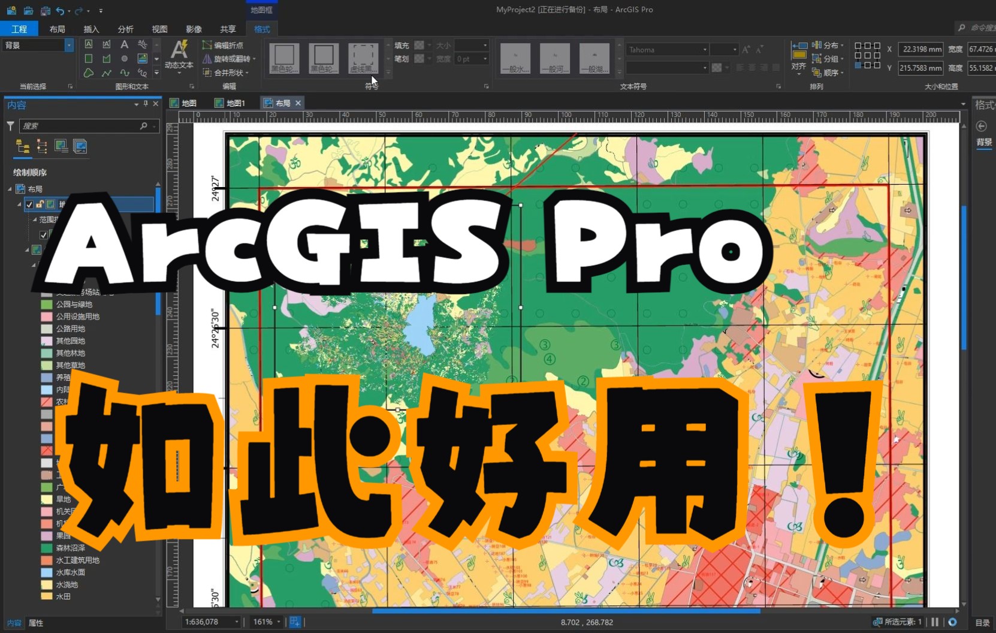This screenshot has width=996, height=633.
Task: Click the X position field 22.3198 mm
Action: 920,49
